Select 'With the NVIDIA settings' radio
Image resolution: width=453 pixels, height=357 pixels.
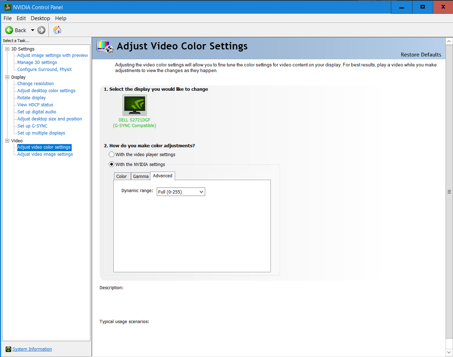pos(112,164)
